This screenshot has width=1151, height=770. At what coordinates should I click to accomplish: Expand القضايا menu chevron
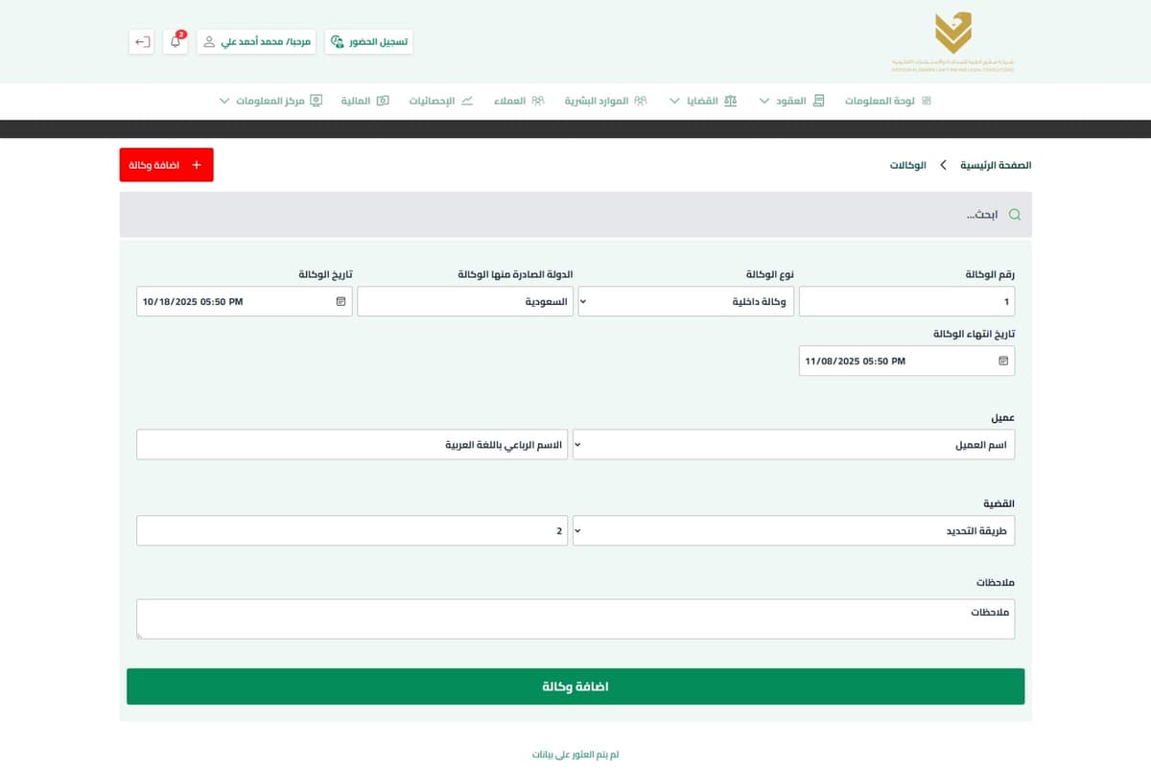[674, 101]
